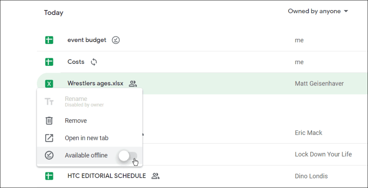
Task: Click the HTC EDITORIAL SCHEDULE Sheets icon
Action: click(x=49, y=176)
